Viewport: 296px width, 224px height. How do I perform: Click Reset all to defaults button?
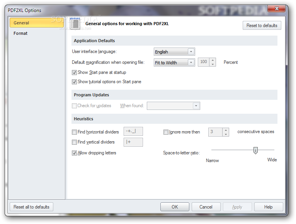pyautogui.click(x=31, y=207)
